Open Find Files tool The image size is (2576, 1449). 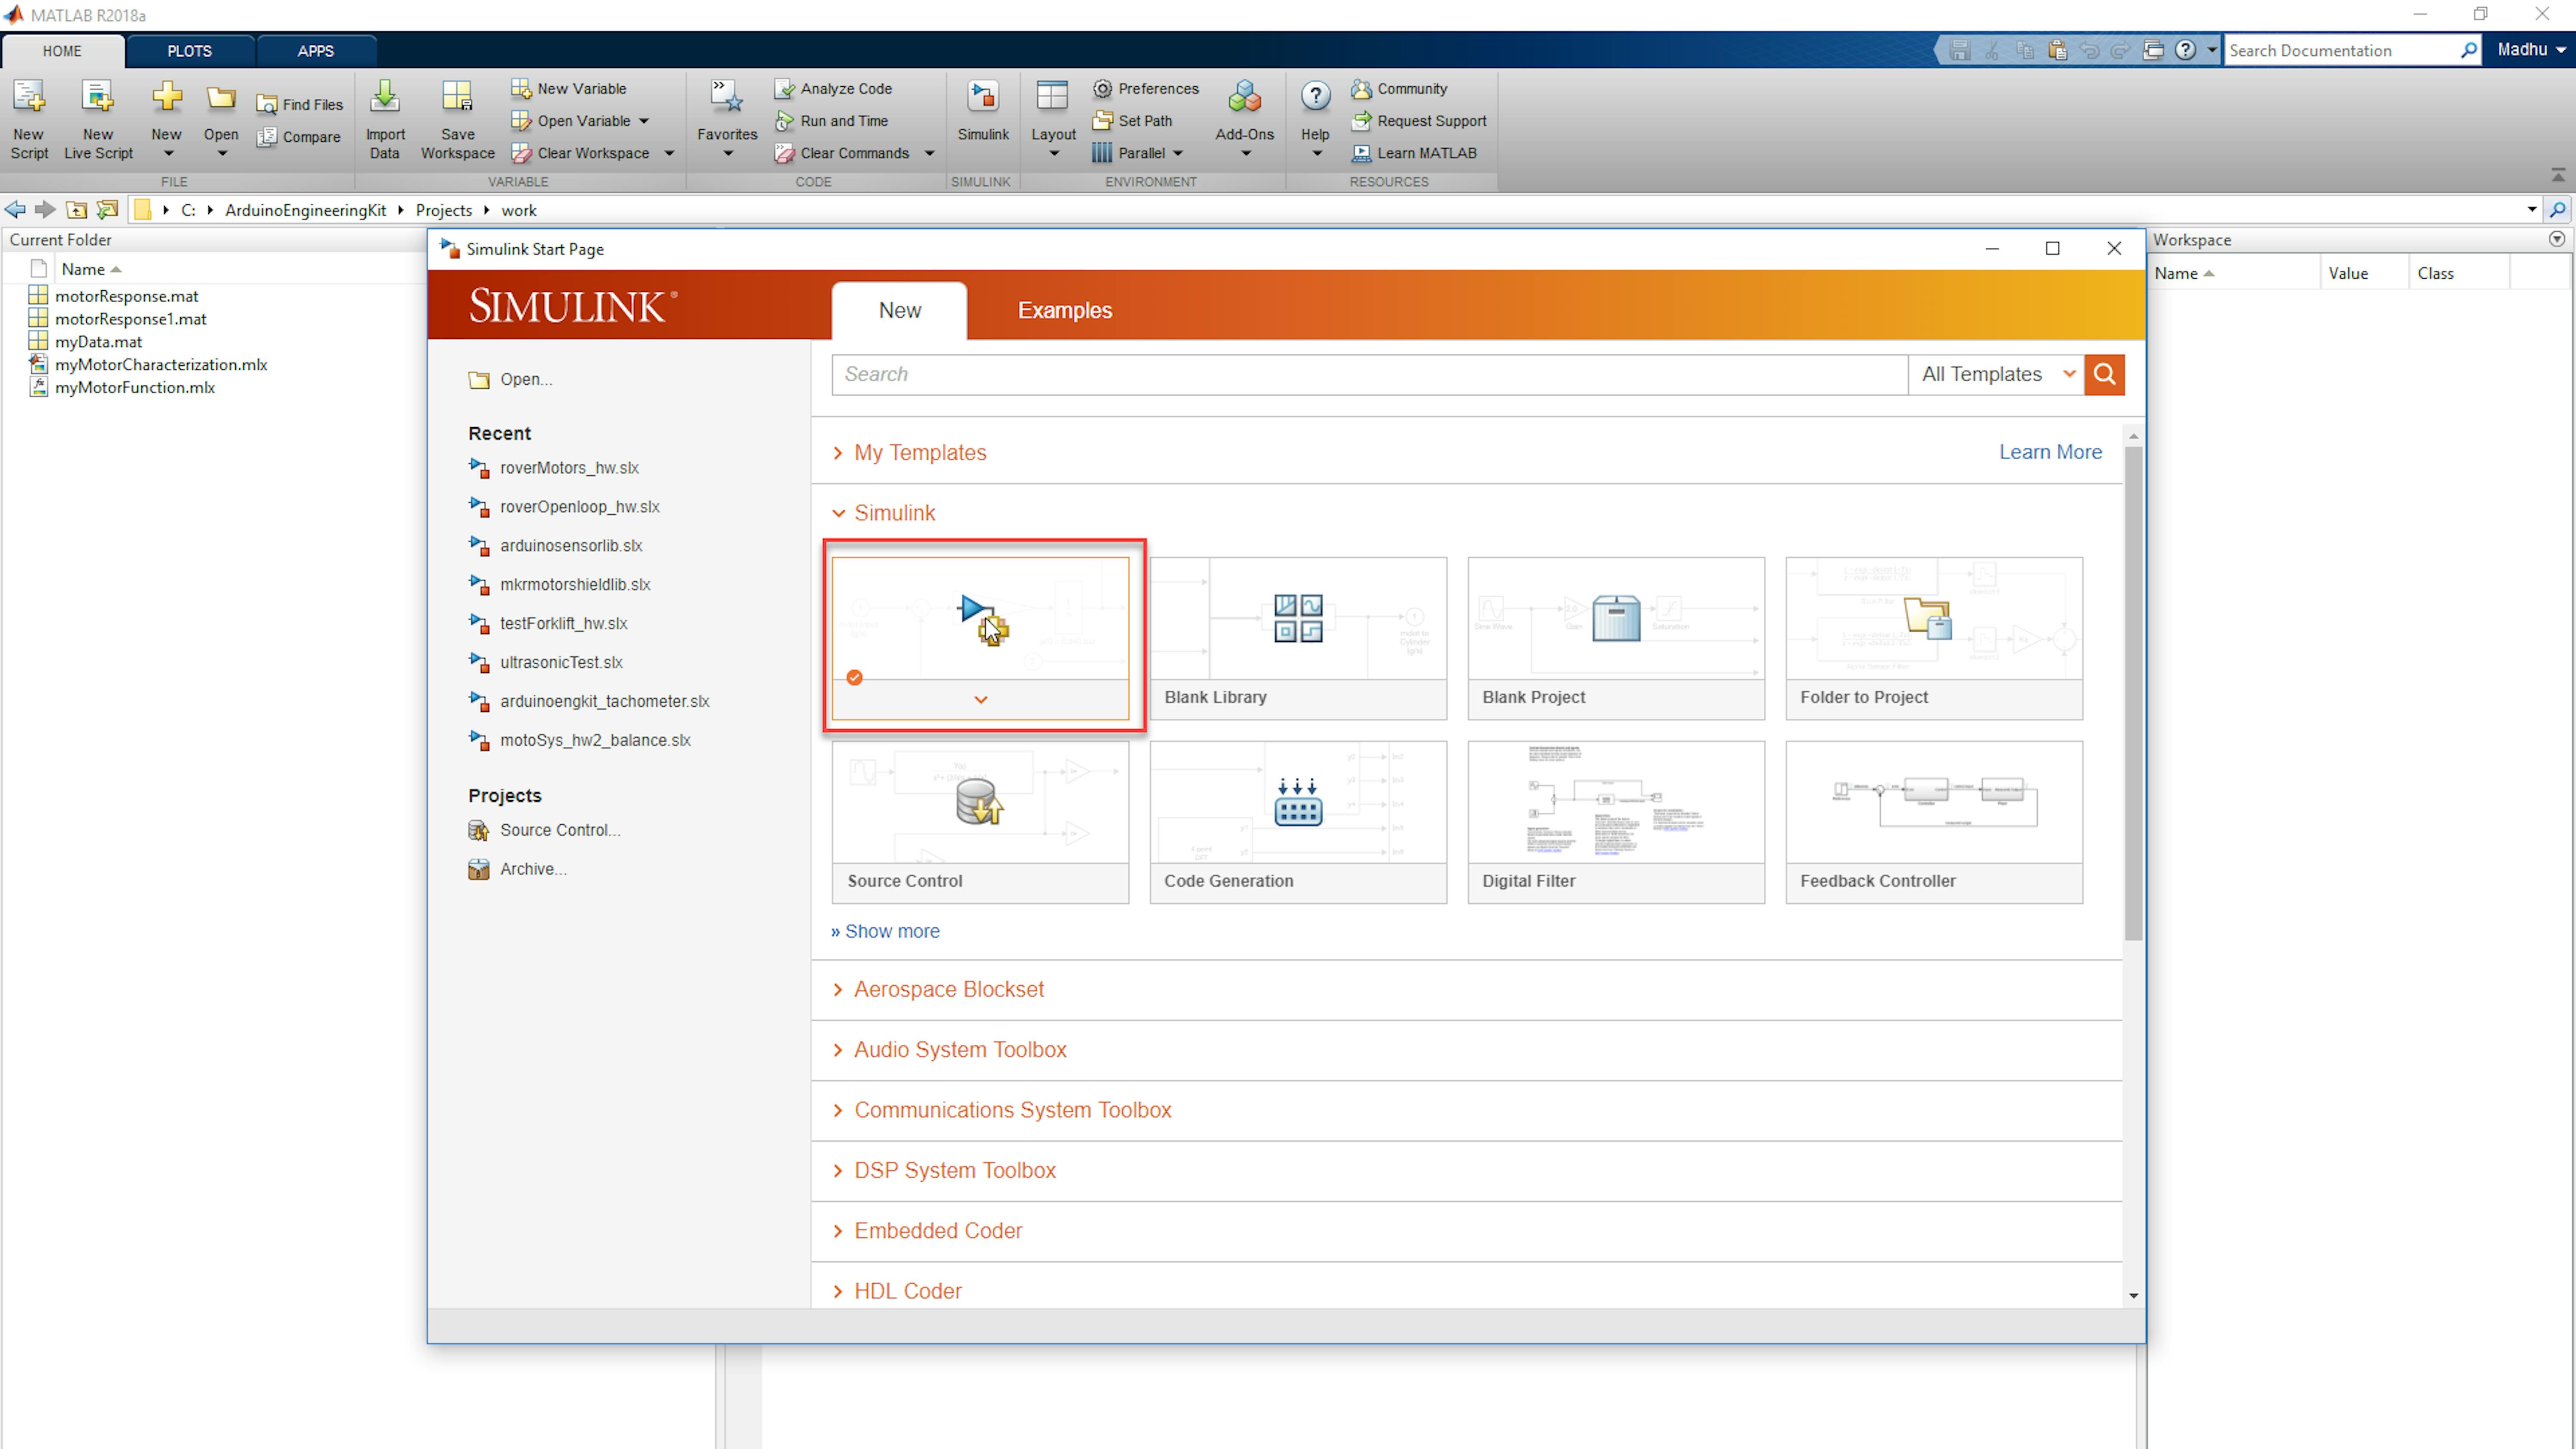(299, 105)
